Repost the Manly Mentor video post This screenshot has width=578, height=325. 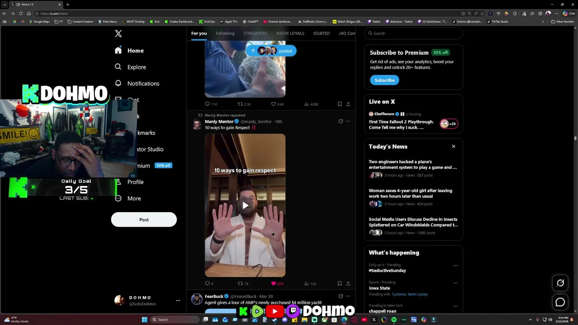coord(243,283)
